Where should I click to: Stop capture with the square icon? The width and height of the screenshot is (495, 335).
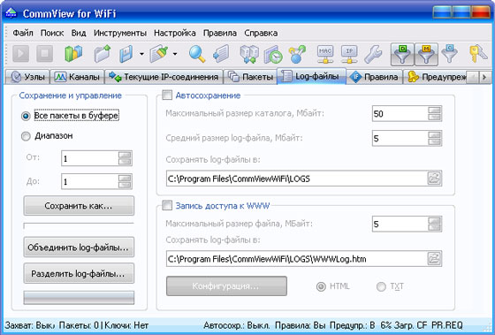(x=44, y=53)
